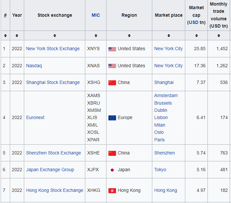Open the Dublin link
The image size is (231, 203).
coord(161,110)
